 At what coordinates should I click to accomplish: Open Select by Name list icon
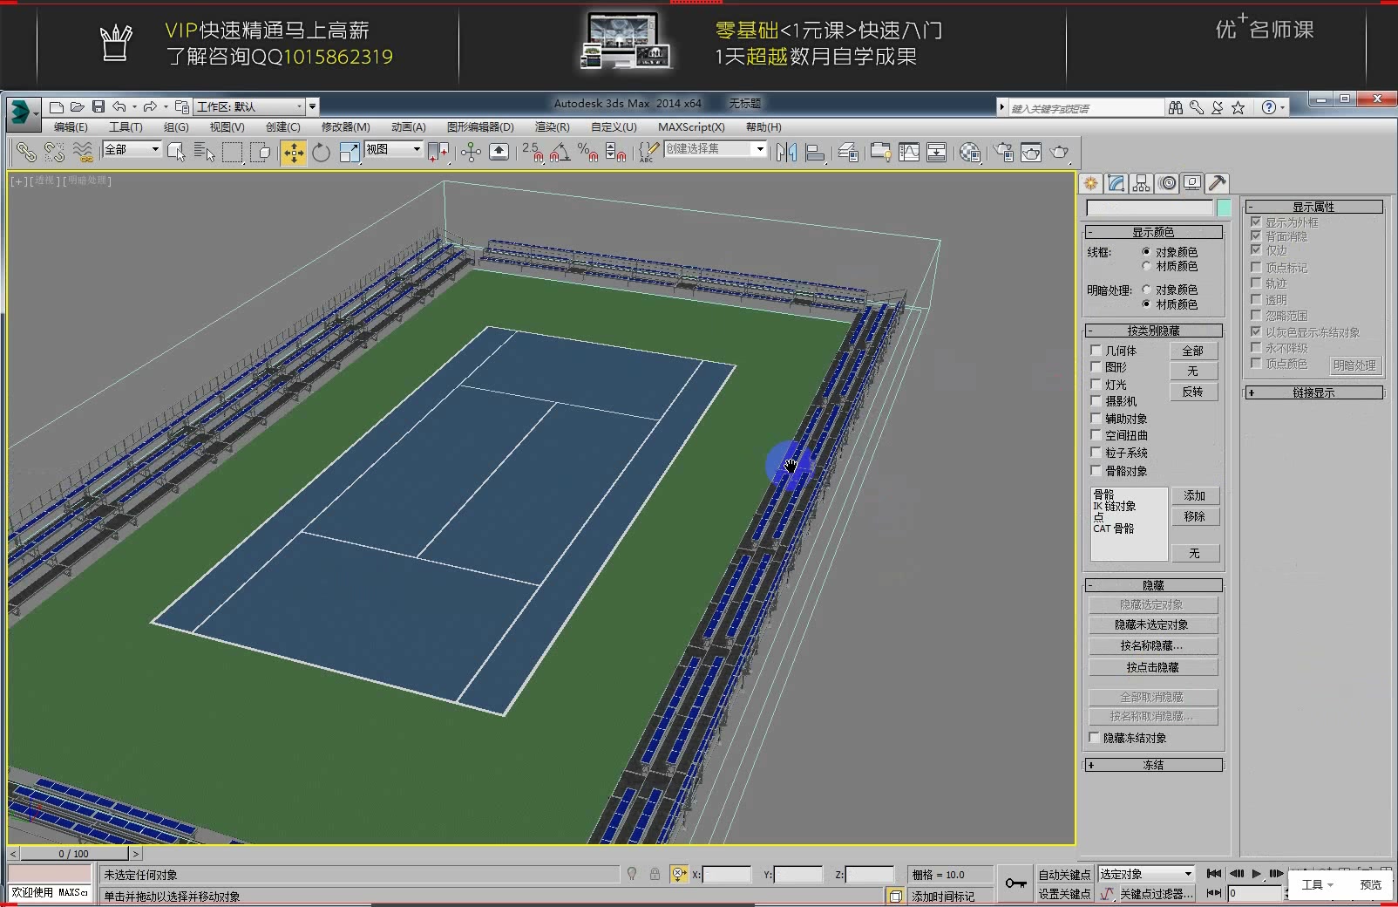coord(204,153)
